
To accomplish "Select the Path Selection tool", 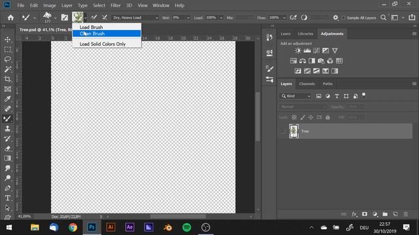I will [7, 208].
